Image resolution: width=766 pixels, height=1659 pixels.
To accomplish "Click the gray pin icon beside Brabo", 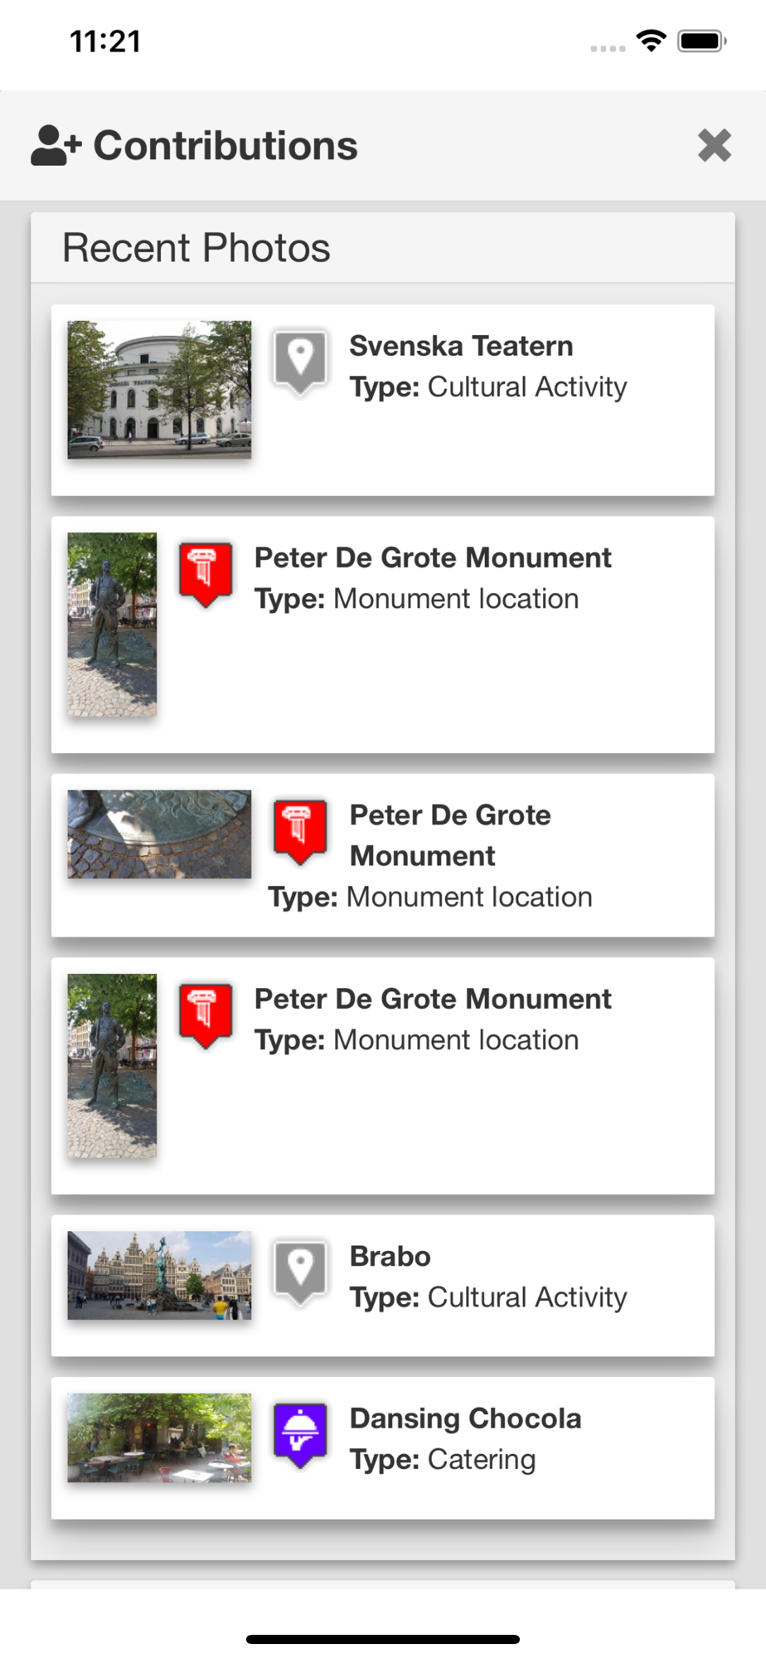I will click(x=300, y=1272).
